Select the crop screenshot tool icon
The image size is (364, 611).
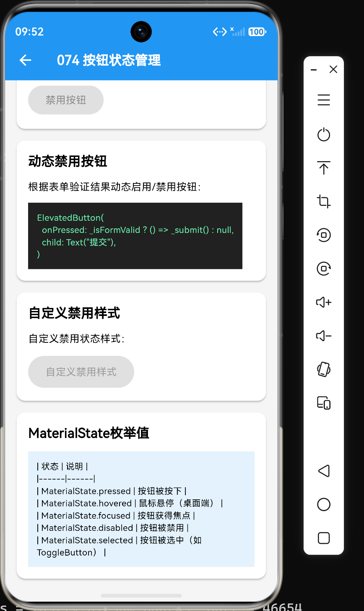tap(324, 201)
